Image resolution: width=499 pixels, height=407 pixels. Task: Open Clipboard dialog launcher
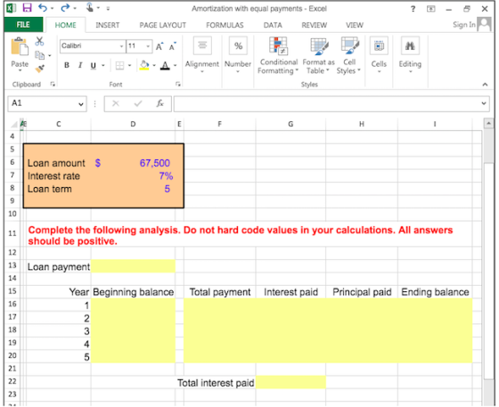[x=53, y=85]
